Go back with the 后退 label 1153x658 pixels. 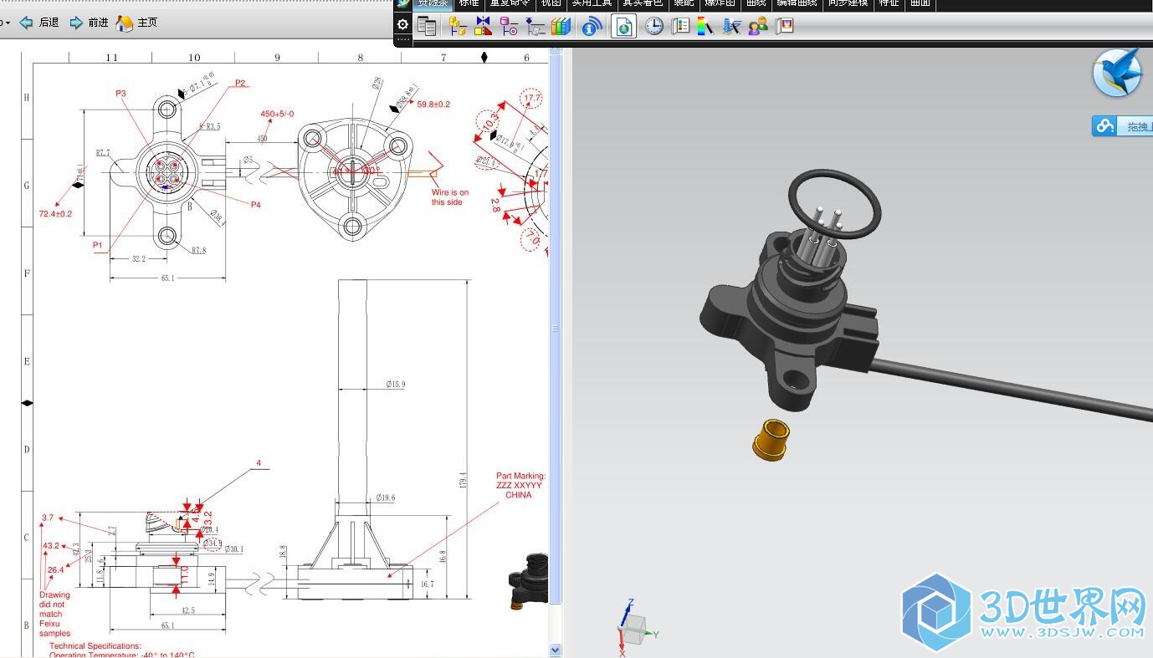click(x=49, y=23)
